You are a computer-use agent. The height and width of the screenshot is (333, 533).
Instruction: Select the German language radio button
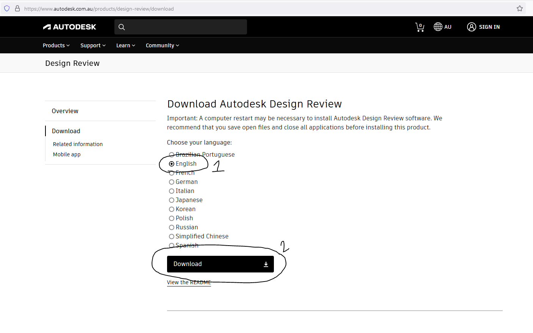click(x=172, y=182)
